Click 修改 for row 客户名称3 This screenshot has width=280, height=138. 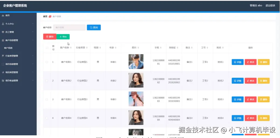[x=250, y=99]
